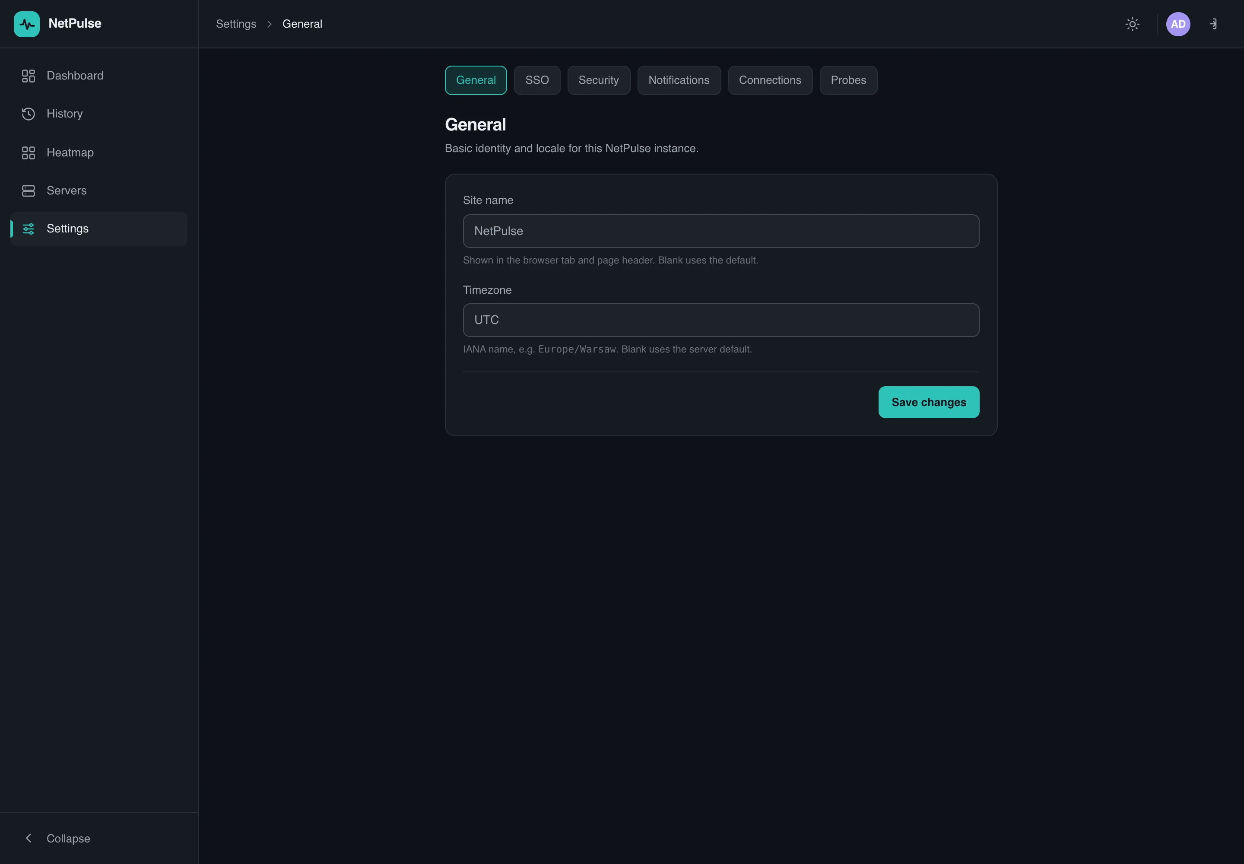Switch to the SSO tab
The image size is (1244, 864).
[x=537, y=80]
